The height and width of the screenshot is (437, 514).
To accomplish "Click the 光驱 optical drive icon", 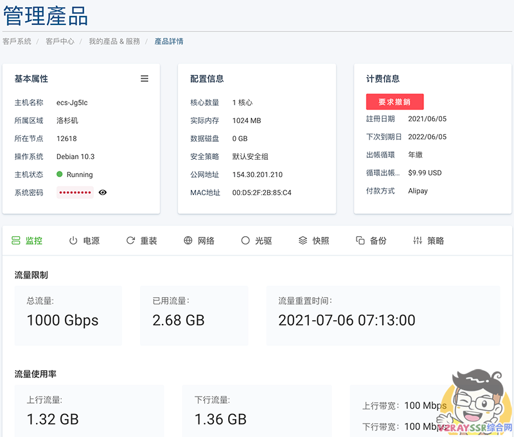I will (254, 241).
